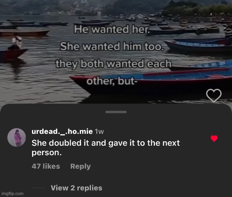The width and height of the screenshot is (232, 197).
Task: Tap the person sitting in the left boat
Action: click(15, 43)
